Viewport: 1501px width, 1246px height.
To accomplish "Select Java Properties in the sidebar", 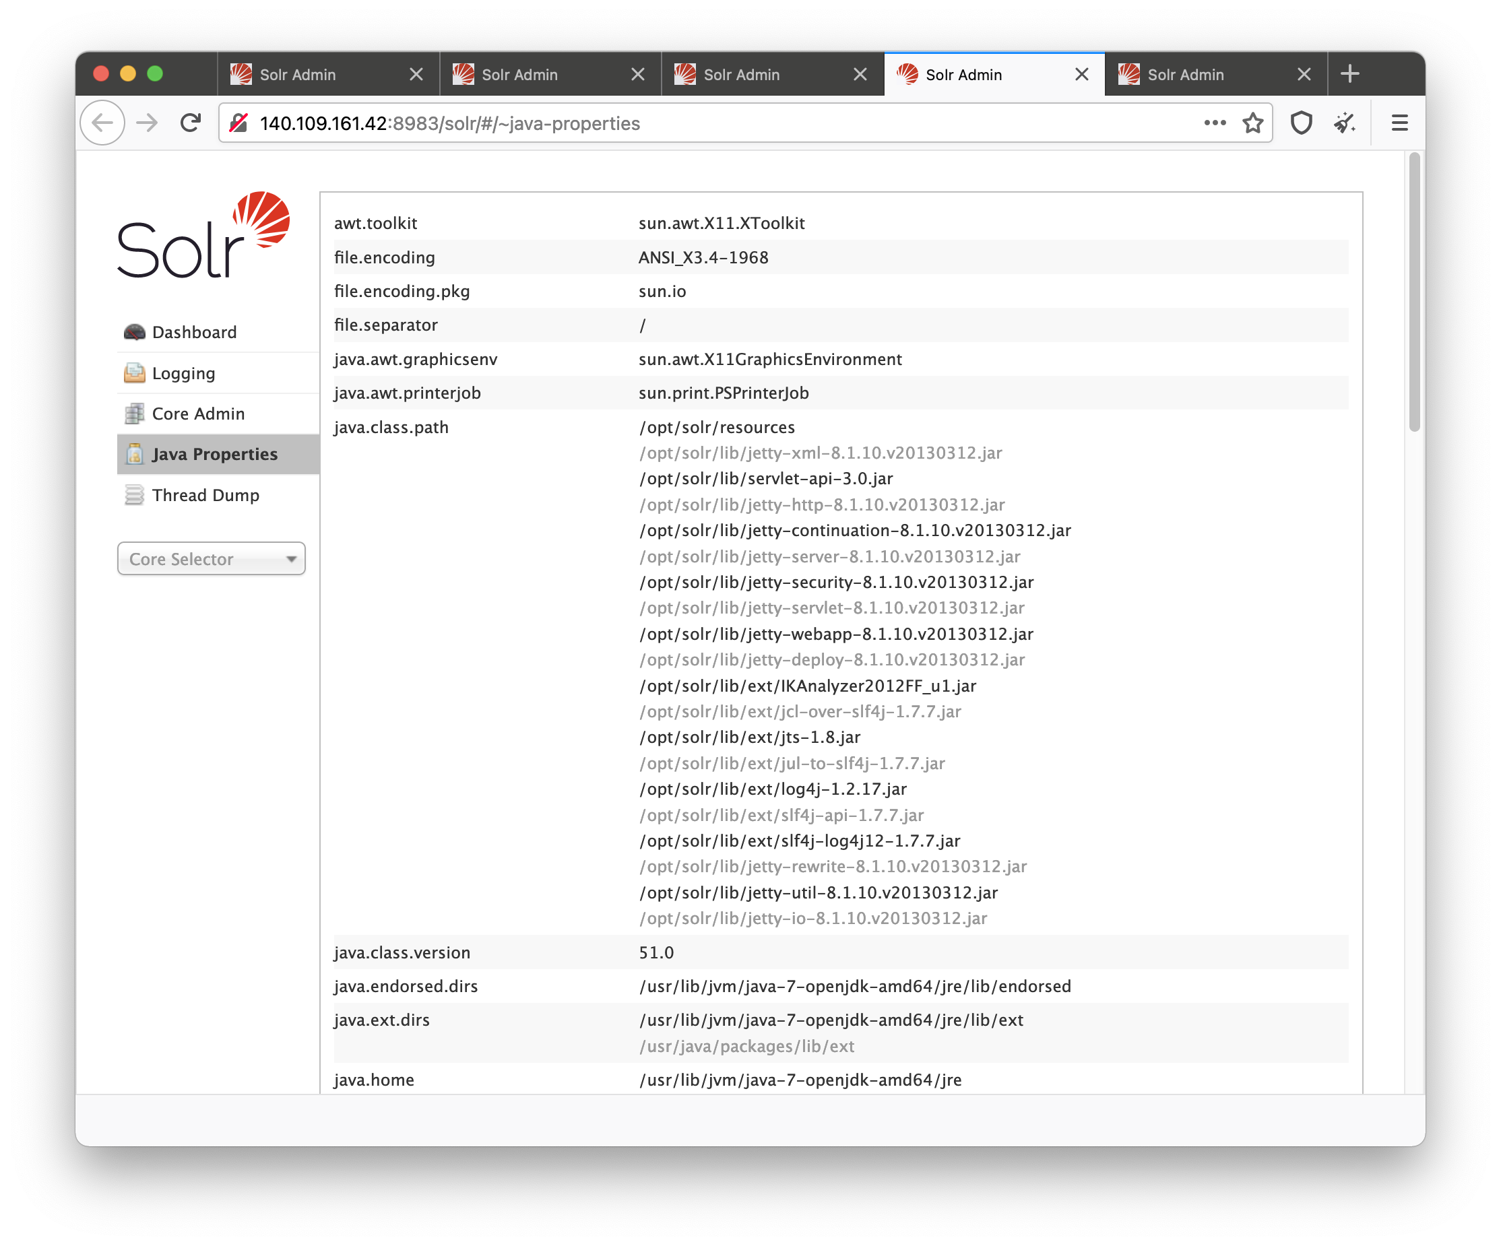I will pos(218,455).
